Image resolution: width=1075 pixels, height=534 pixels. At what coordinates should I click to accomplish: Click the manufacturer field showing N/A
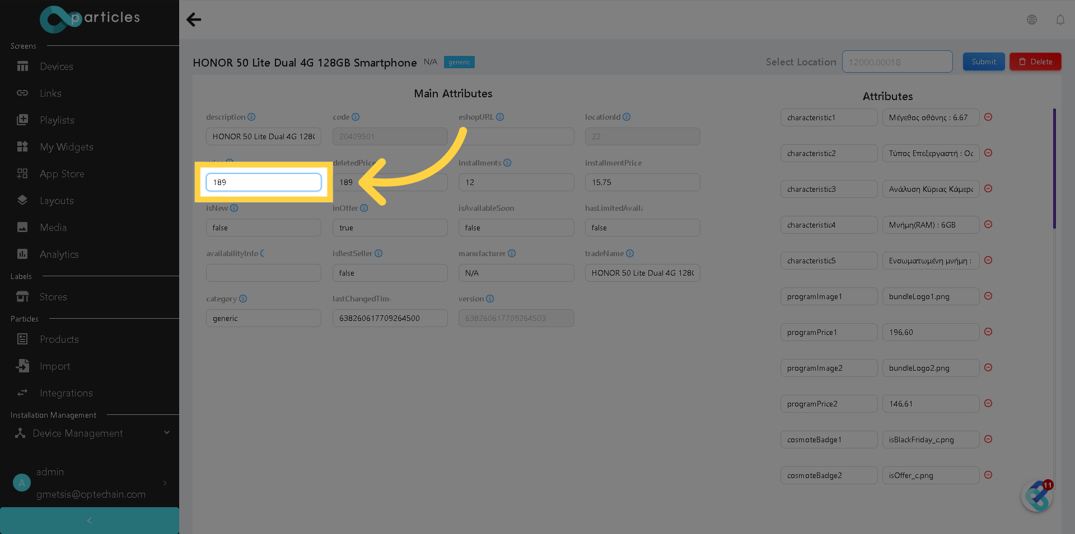pyautogui.click(x=516, y=273)
